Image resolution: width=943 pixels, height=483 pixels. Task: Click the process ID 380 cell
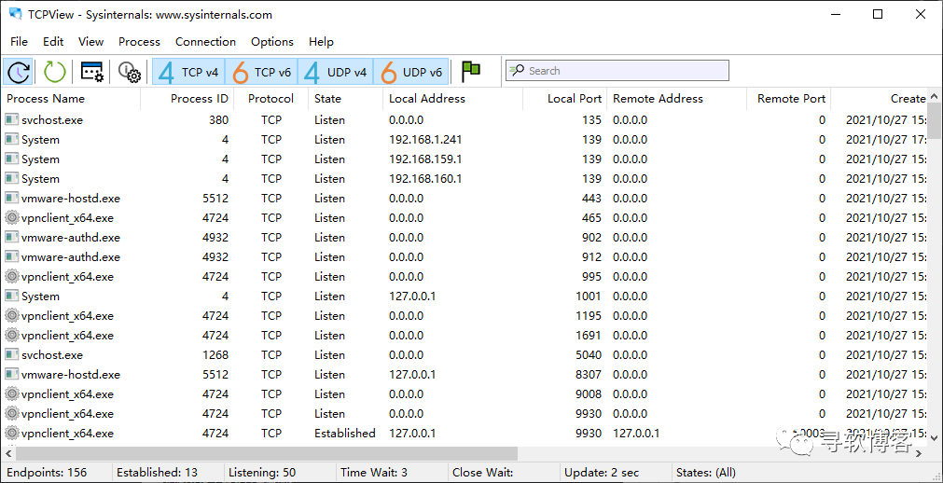[x=219, y=119]
